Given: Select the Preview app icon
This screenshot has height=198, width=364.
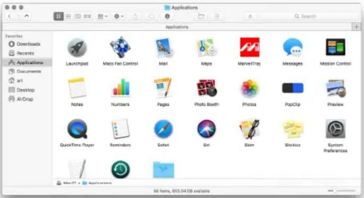Looking at the screenshot, I should 335,88.
